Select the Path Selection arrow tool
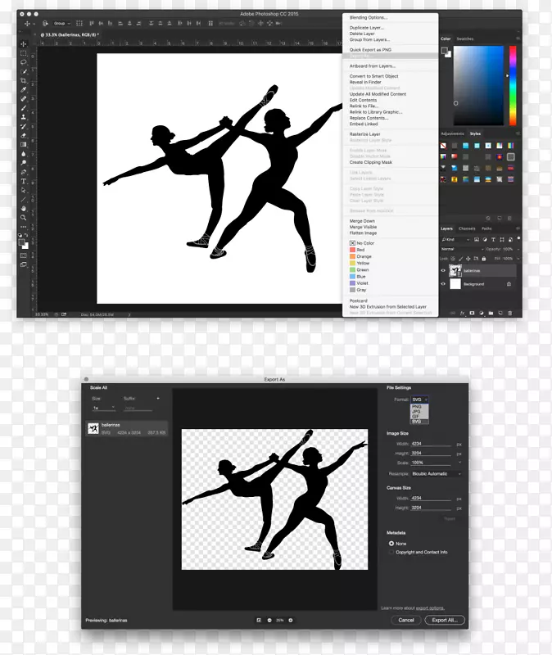The height and width of the screenshot is (655, 552). point(24,191)
